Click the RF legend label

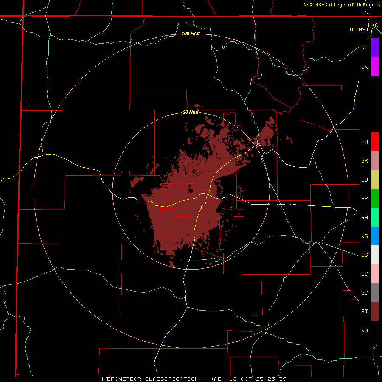[364, 48]
